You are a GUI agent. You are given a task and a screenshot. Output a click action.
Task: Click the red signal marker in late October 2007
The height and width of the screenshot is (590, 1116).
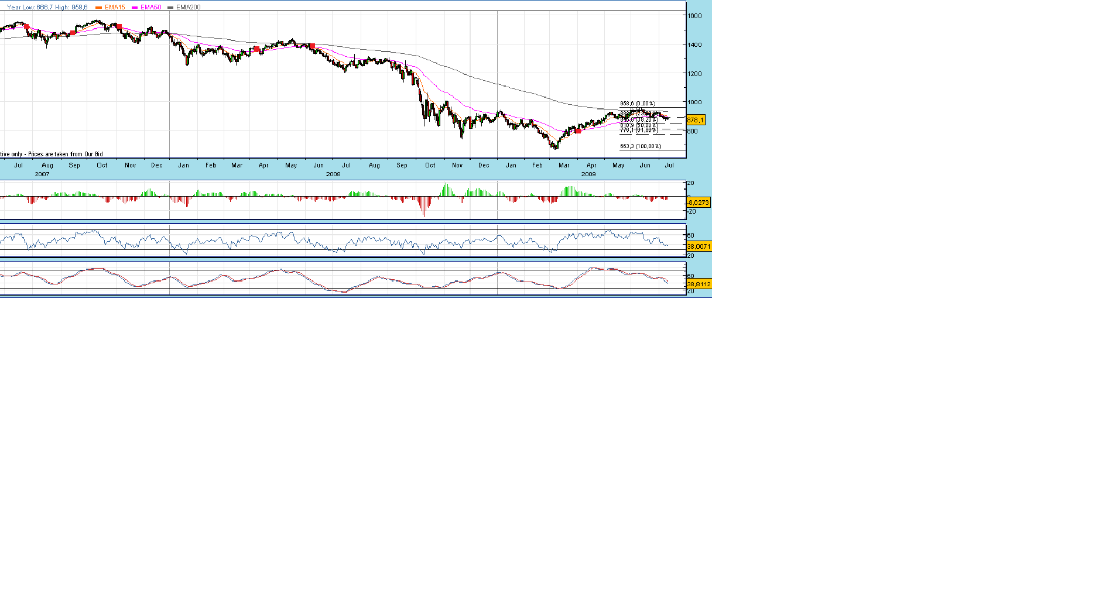click(x=119, y=26)
